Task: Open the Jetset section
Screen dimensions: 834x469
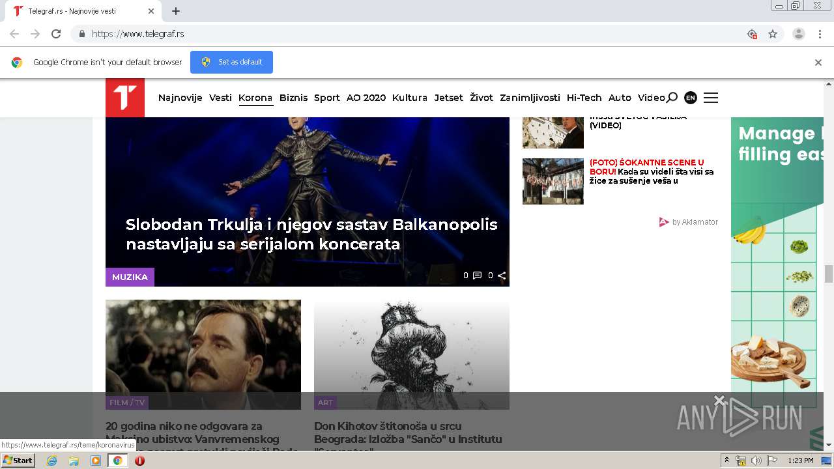Action: [448, 98]
